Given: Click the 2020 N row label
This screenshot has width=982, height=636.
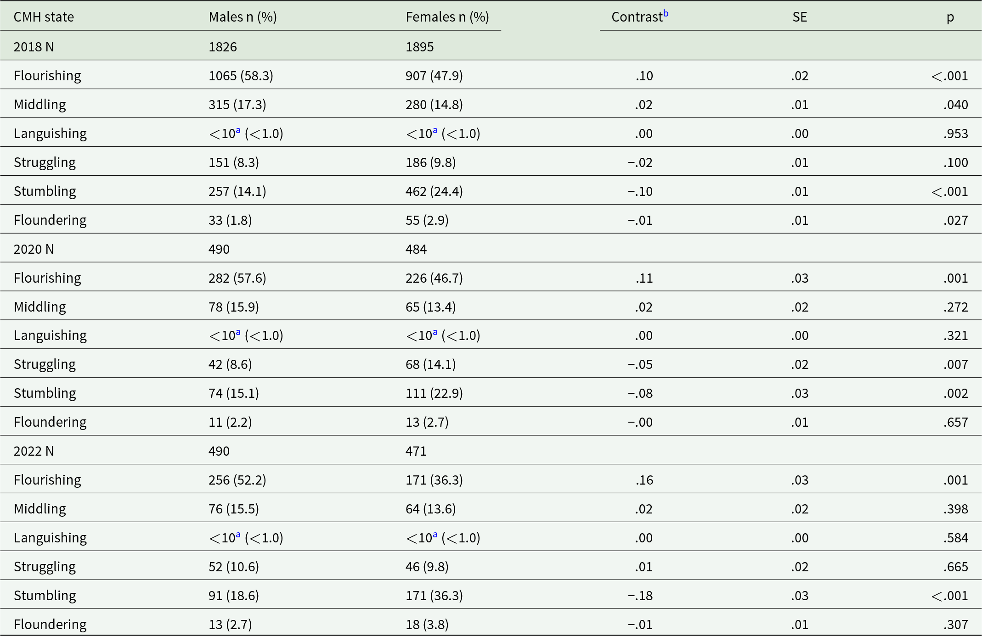Looking at the screenshot, I should (x=34, y=249).
